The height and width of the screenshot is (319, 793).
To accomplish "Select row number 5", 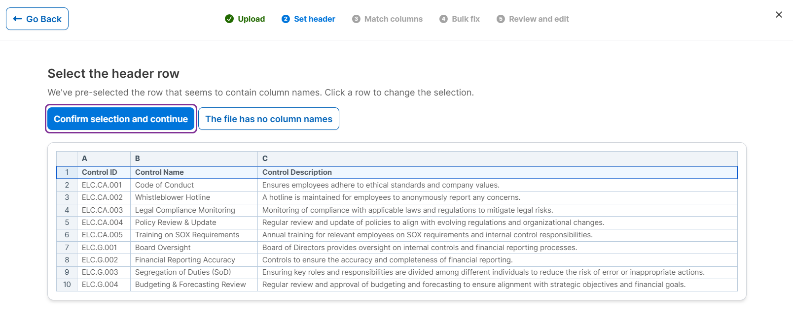I will [67, 223].
